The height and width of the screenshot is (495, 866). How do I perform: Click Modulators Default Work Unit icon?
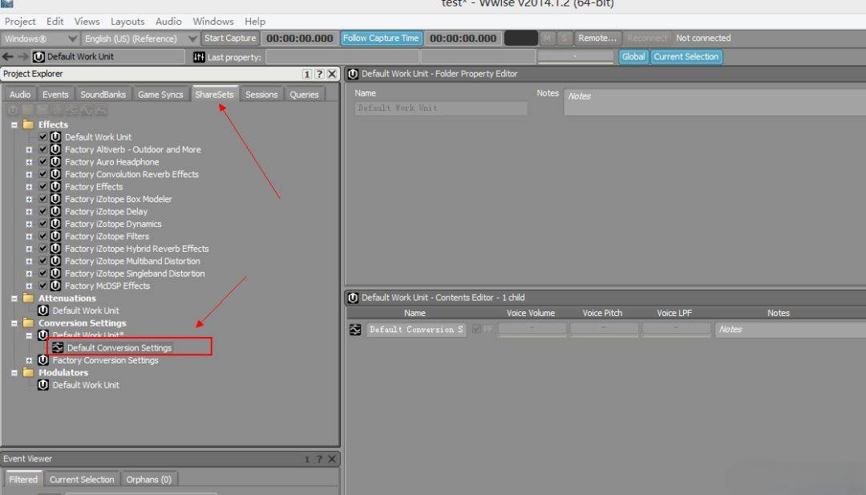[x=43, y=385]
